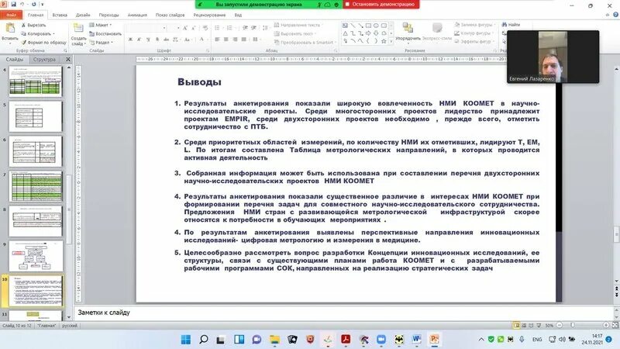The image size is (620, 349).
Task: Click ENG language indicator
Action: click(537, 340)
